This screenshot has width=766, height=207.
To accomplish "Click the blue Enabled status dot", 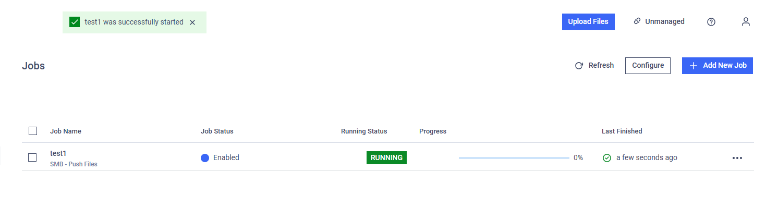I will (x=205, y=157).
